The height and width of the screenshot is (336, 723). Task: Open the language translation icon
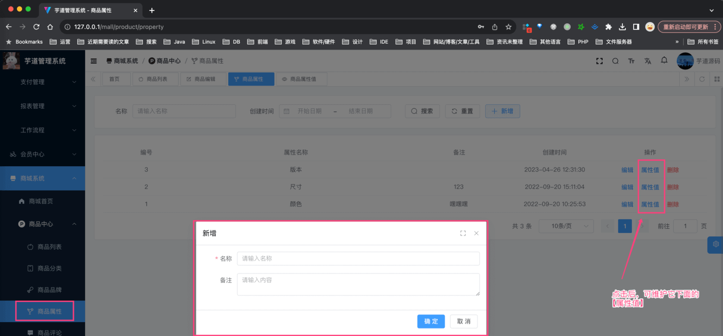click(648, 61)
